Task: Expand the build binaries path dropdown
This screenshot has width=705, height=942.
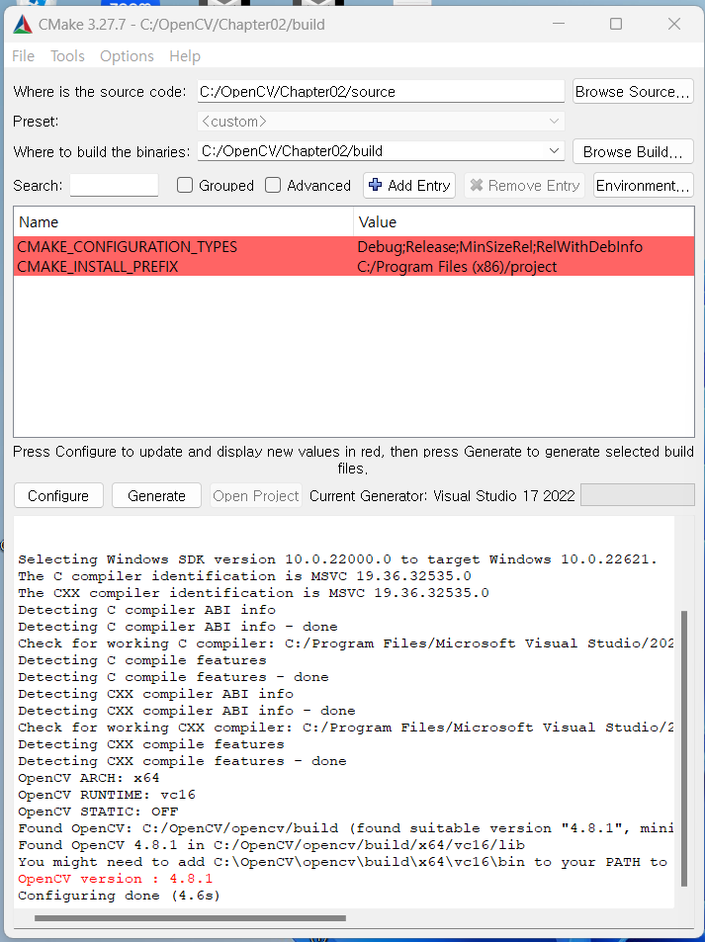Action: 554,151
